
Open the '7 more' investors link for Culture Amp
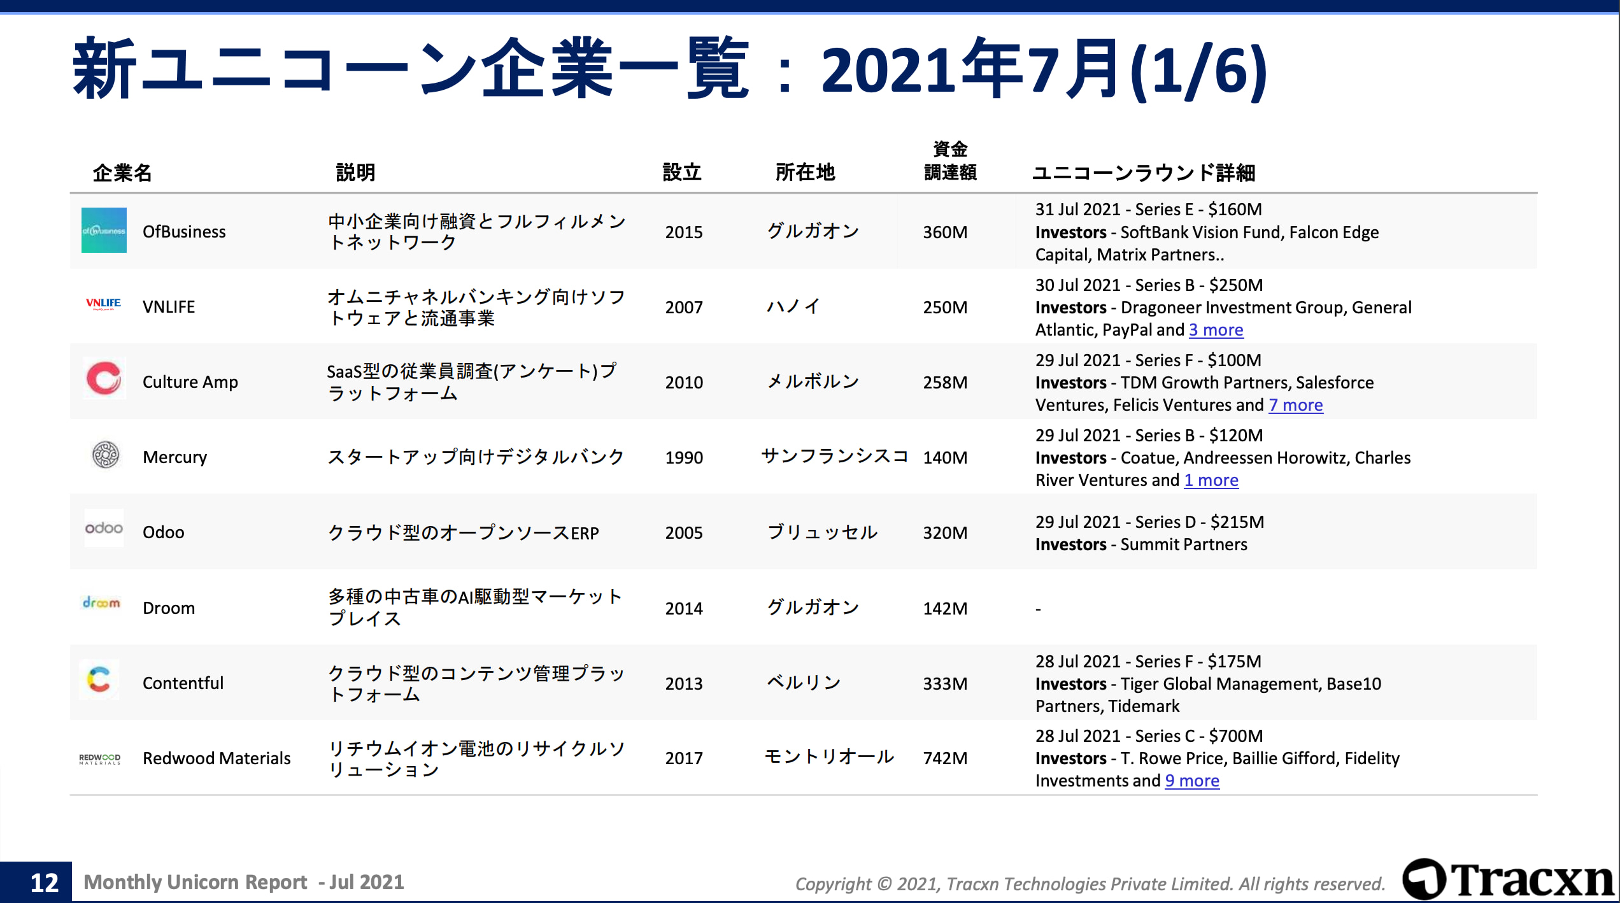1295,405
